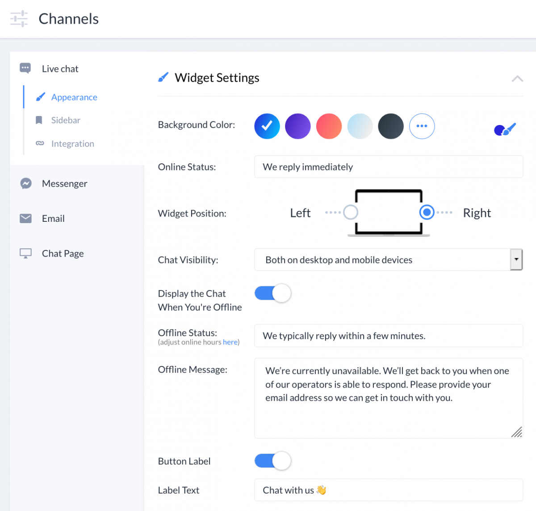Toggle the Button Label switch

pyautogui.click(x=273, y=461)
